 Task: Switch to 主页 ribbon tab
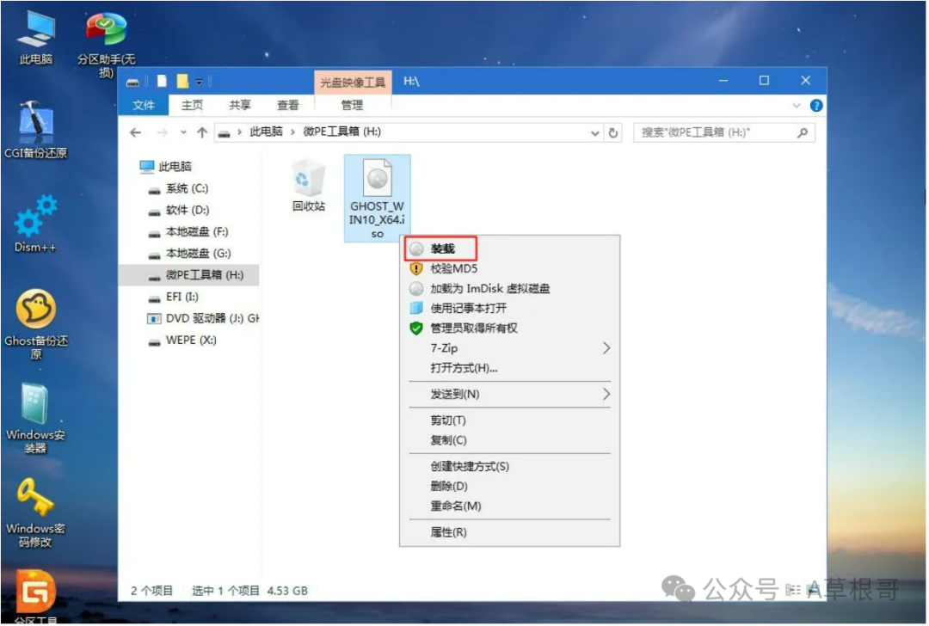(x=192, y=106)
